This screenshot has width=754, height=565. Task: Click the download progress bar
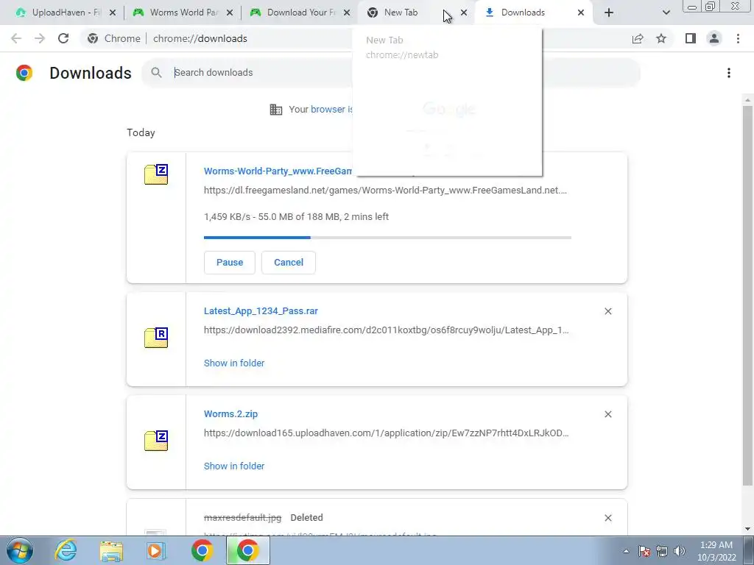[x=387, y=238]
